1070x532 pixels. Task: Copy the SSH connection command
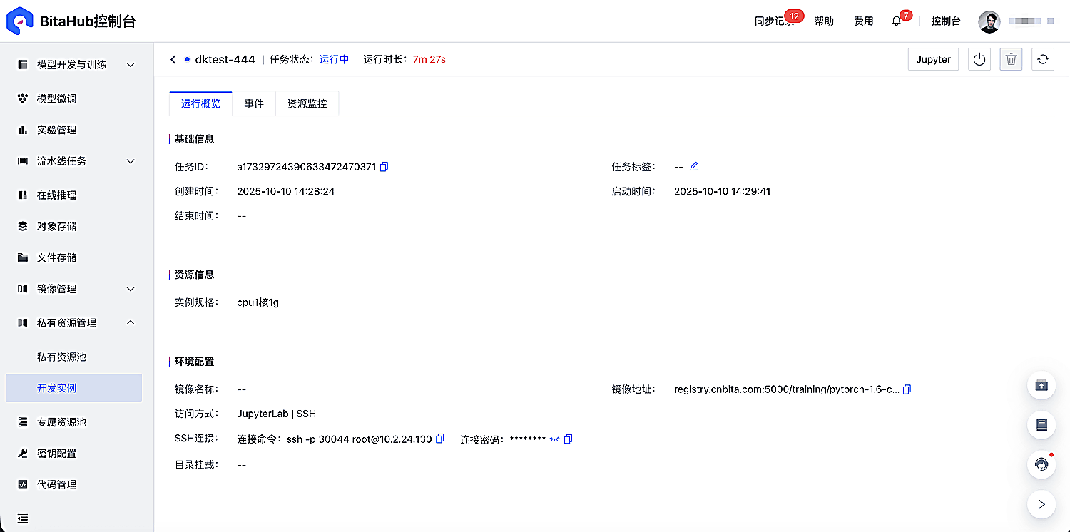coord(440,439)
